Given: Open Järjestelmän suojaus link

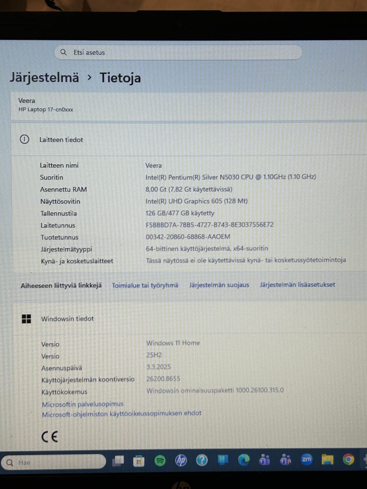Looking at the screenshot, I should pos(219,285).
